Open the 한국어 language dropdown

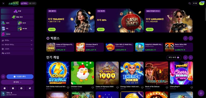click(17, 82)
